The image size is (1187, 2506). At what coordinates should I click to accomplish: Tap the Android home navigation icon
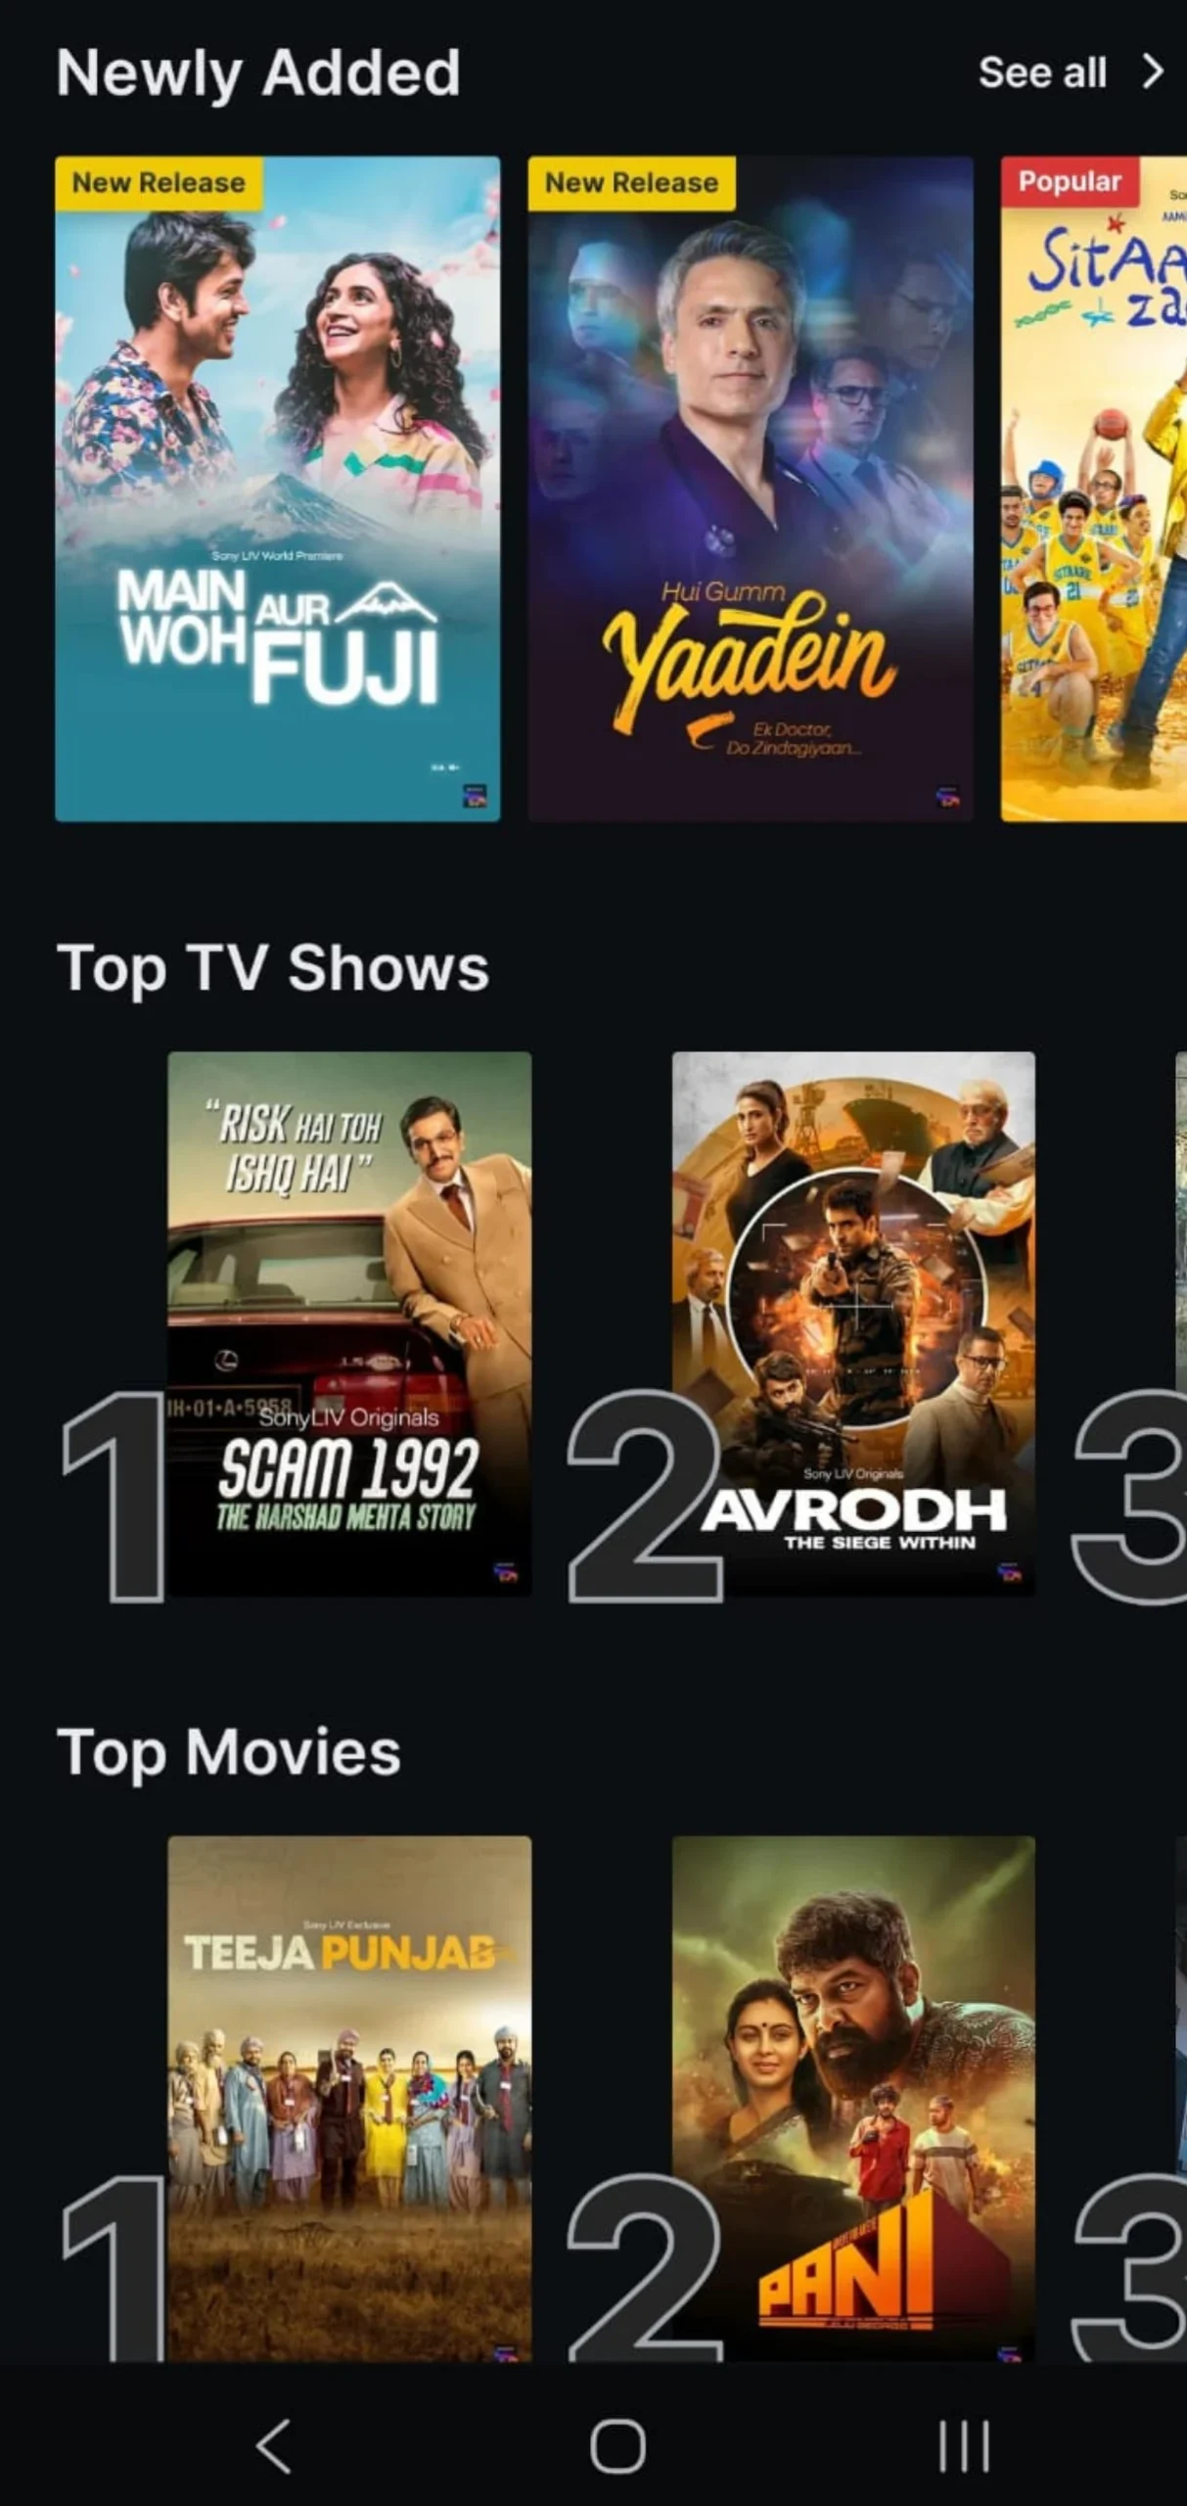pos(617,2446)
